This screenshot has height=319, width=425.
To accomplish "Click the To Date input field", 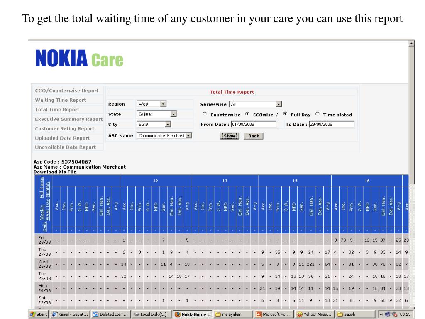I will (332, 124).
